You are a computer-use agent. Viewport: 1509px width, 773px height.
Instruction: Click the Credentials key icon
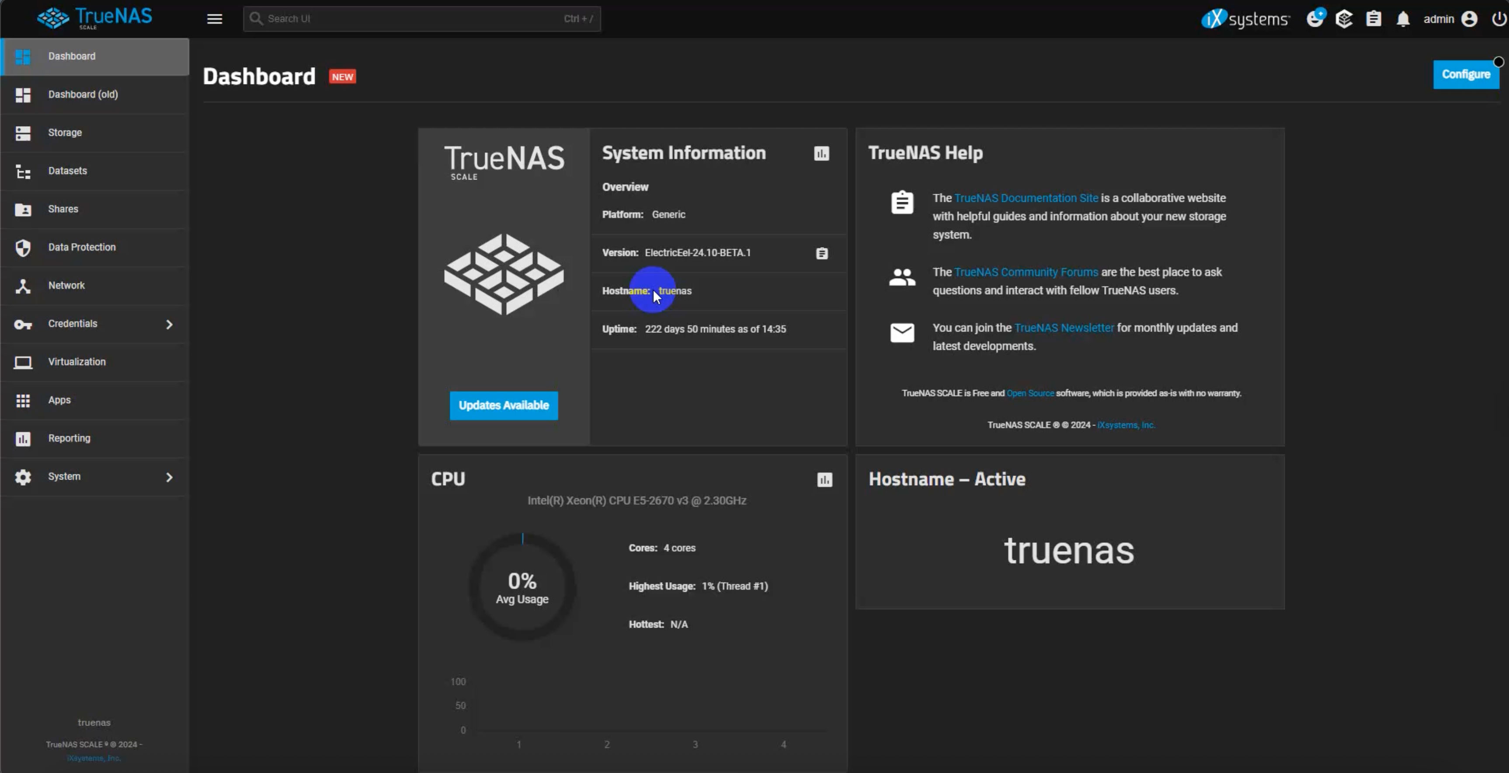pyautogui.click(x=23, y=324)
